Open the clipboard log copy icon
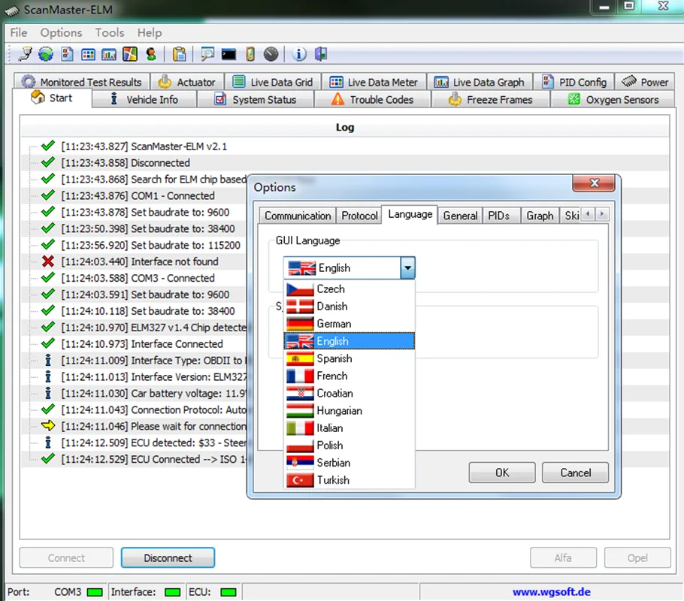 (x=180, y=53)
